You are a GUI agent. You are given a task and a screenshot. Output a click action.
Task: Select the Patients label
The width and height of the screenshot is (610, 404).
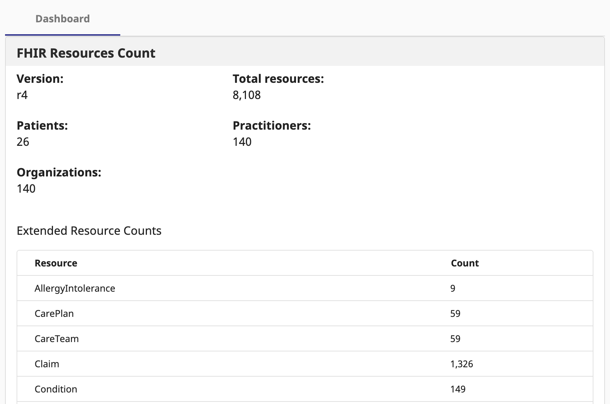click(x=42, y=125)
